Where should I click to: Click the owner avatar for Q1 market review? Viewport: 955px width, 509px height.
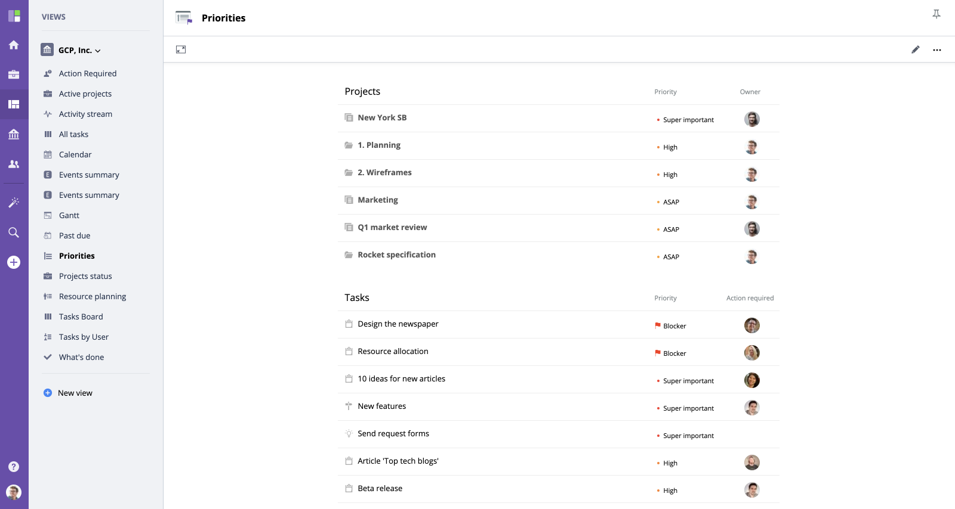[x=752, y=229]
